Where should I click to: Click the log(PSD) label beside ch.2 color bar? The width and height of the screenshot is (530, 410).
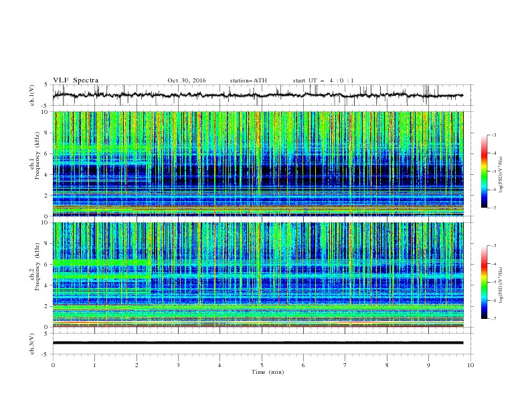pos(501,285)
